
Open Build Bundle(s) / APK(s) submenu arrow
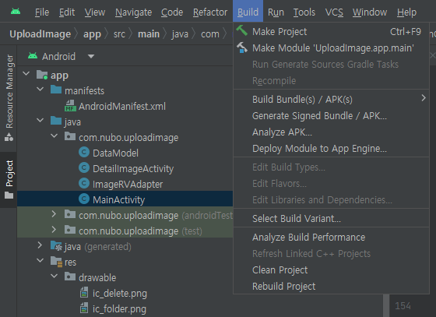pyautogui.click(x=424, y=98)
